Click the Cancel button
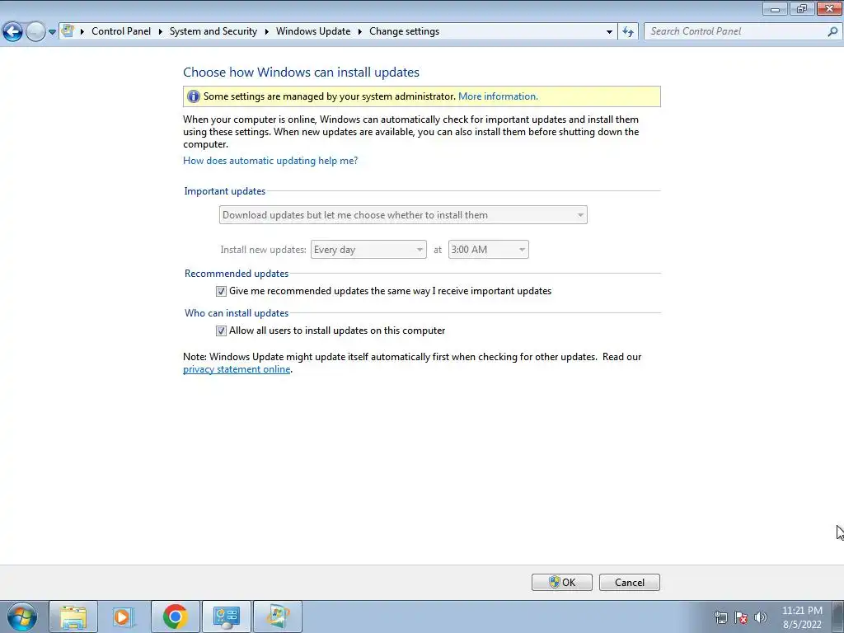 click(629, 583)
